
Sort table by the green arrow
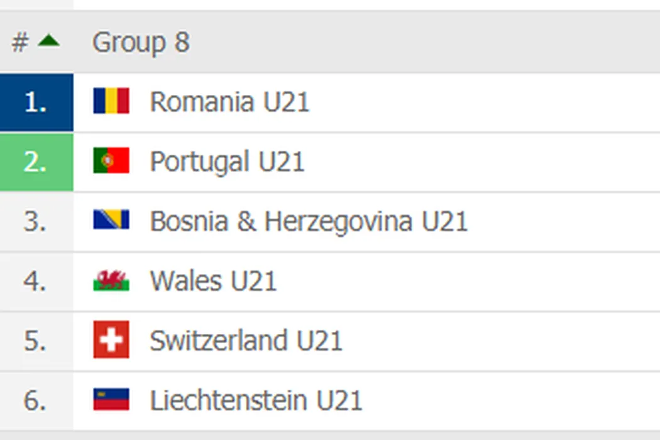pos(48,42)
